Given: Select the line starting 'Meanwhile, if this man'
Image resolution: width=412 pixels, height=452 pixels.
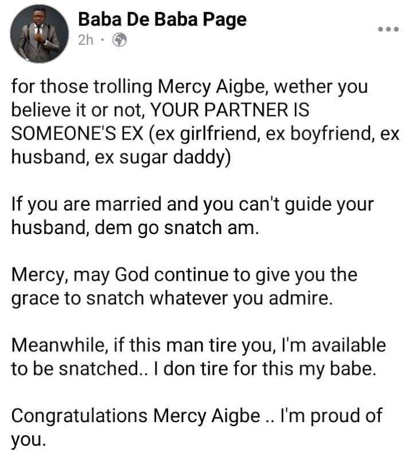Looking at the screenshot, I should pyautogui.click(x=199, y=346).
